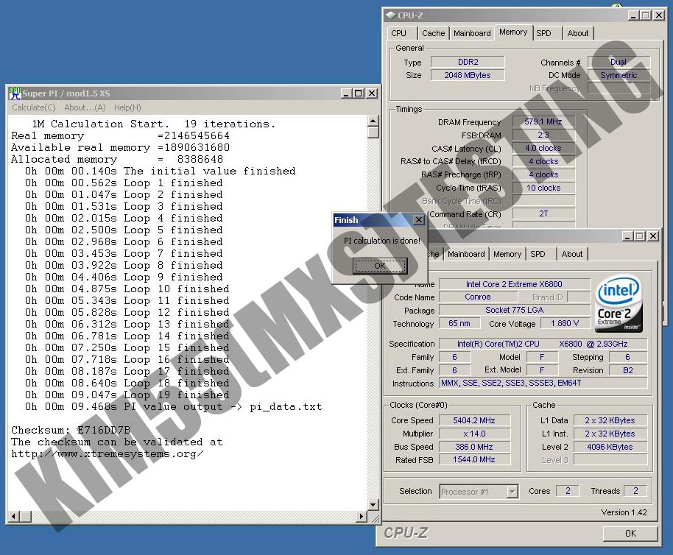
Task: Switch to Memory tab in the CPU-Z CPU window
Action: click(x=507, y=254)
